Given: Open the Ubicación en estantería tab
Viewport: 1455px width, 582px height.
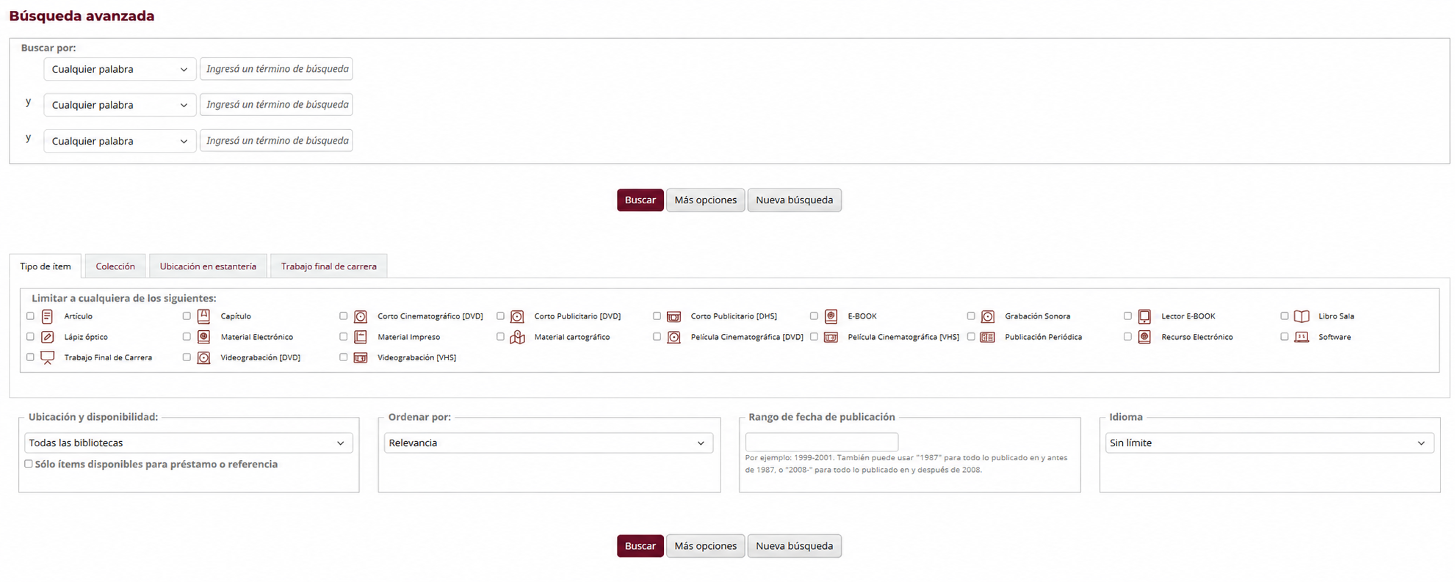Looking at the screenshot, I should [x=208, y=266].
